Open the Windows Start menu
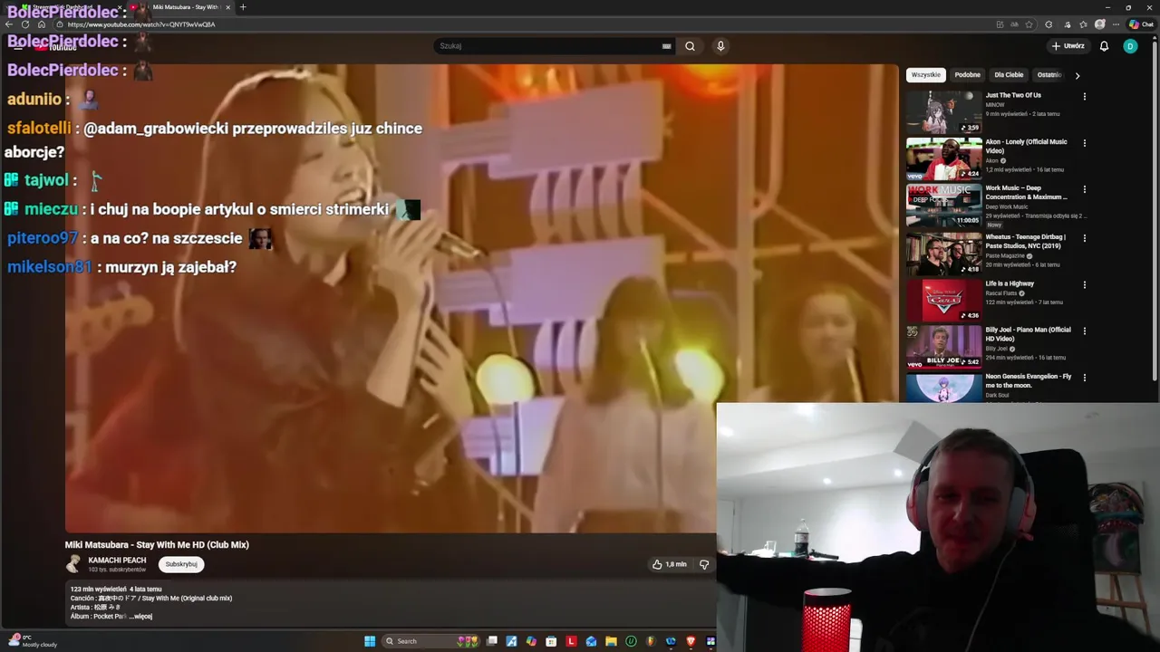The width and height of the screenshot is (1160, 652). (x=370, y=641)
